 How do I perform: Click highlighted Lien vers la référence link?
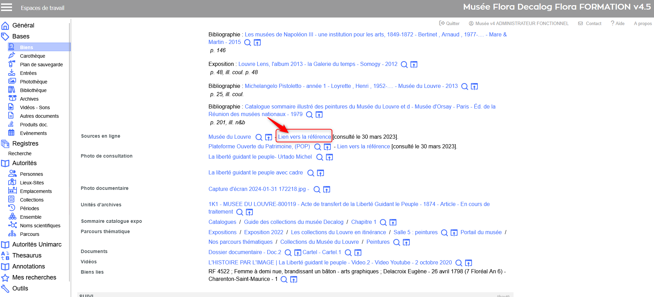tap(304, 137)
